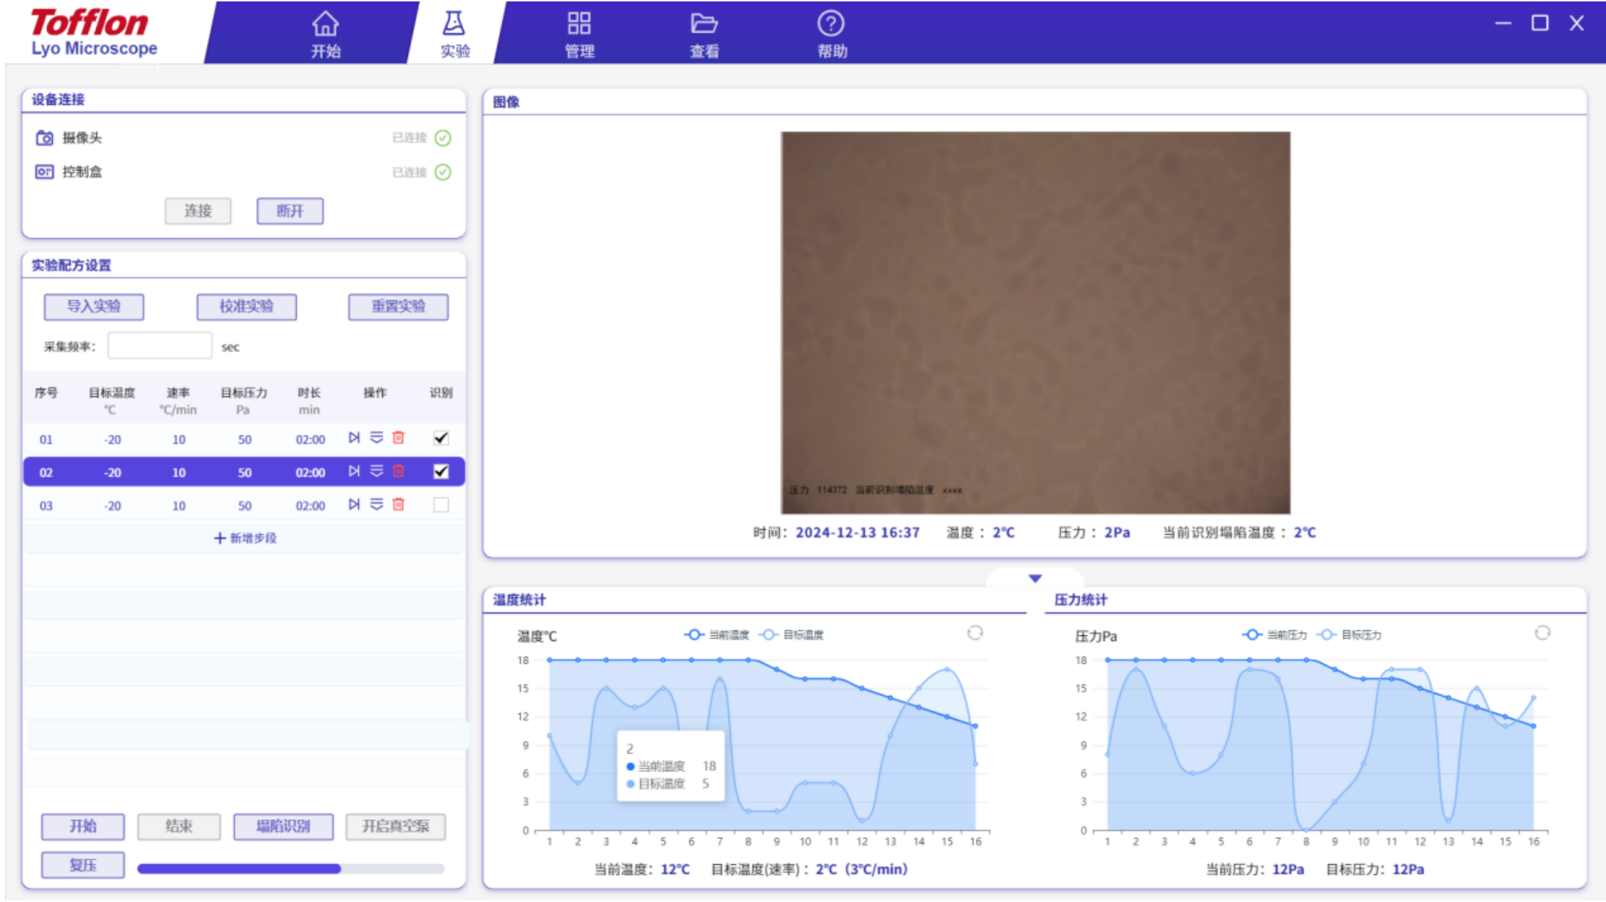The width and height of the screenshot is (1606, 902).
Task: Uncheck the recognition checkbox for step 01
Action: pyautogui.click(x=441, y=439)
